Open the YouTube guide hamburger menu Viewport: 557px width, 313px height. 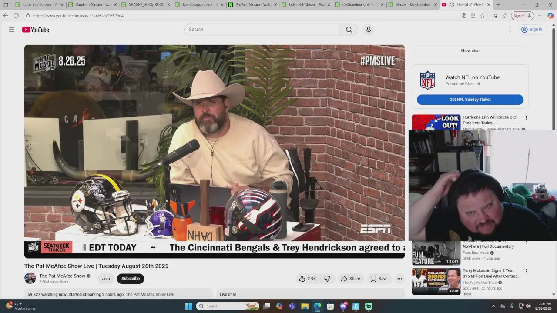pos(12,30)
